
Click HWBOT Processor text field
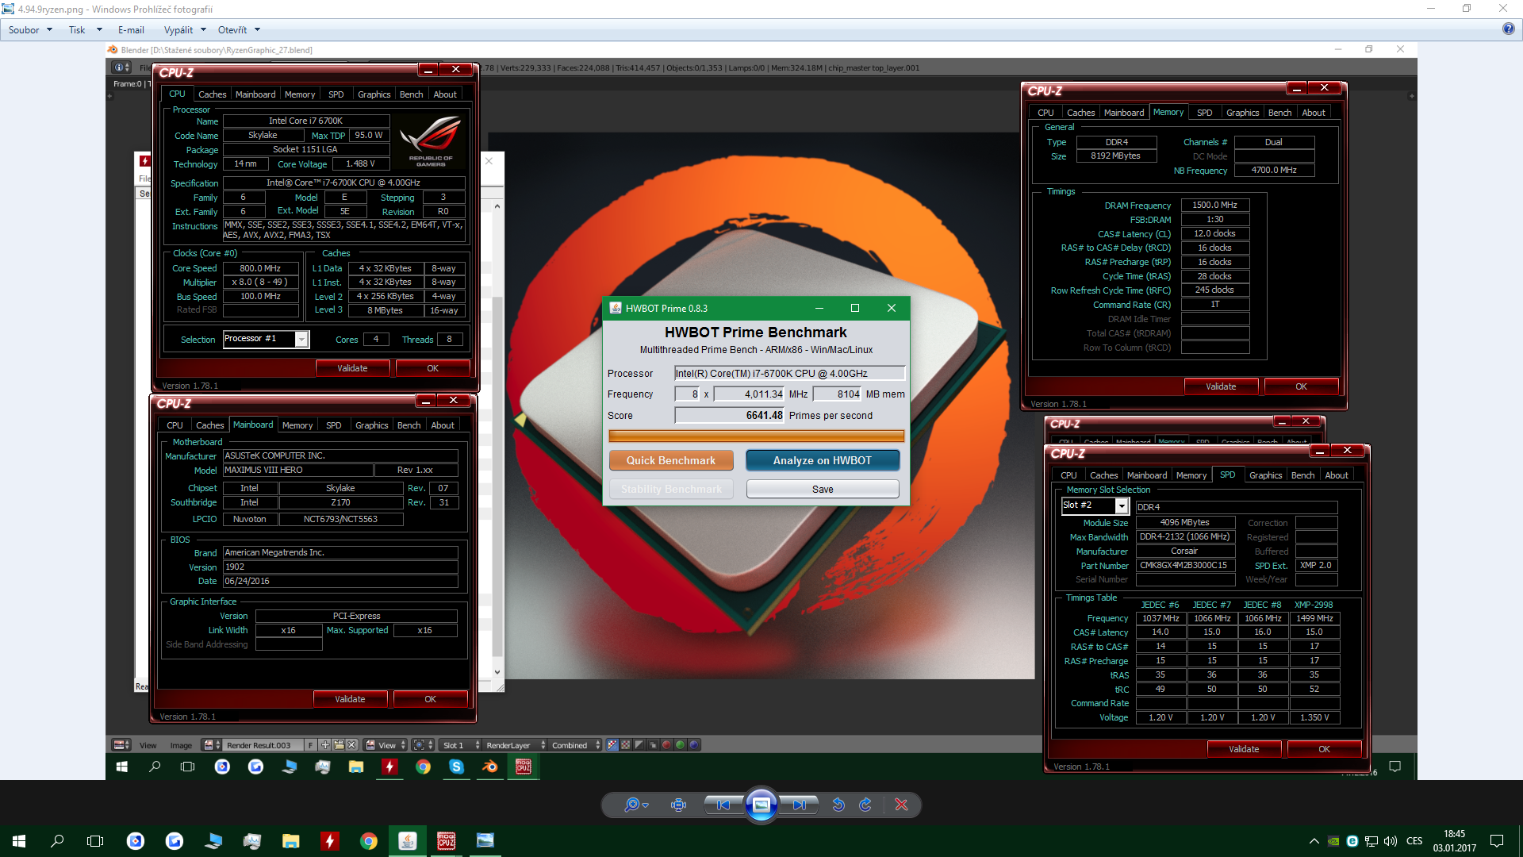pos(789,373)
